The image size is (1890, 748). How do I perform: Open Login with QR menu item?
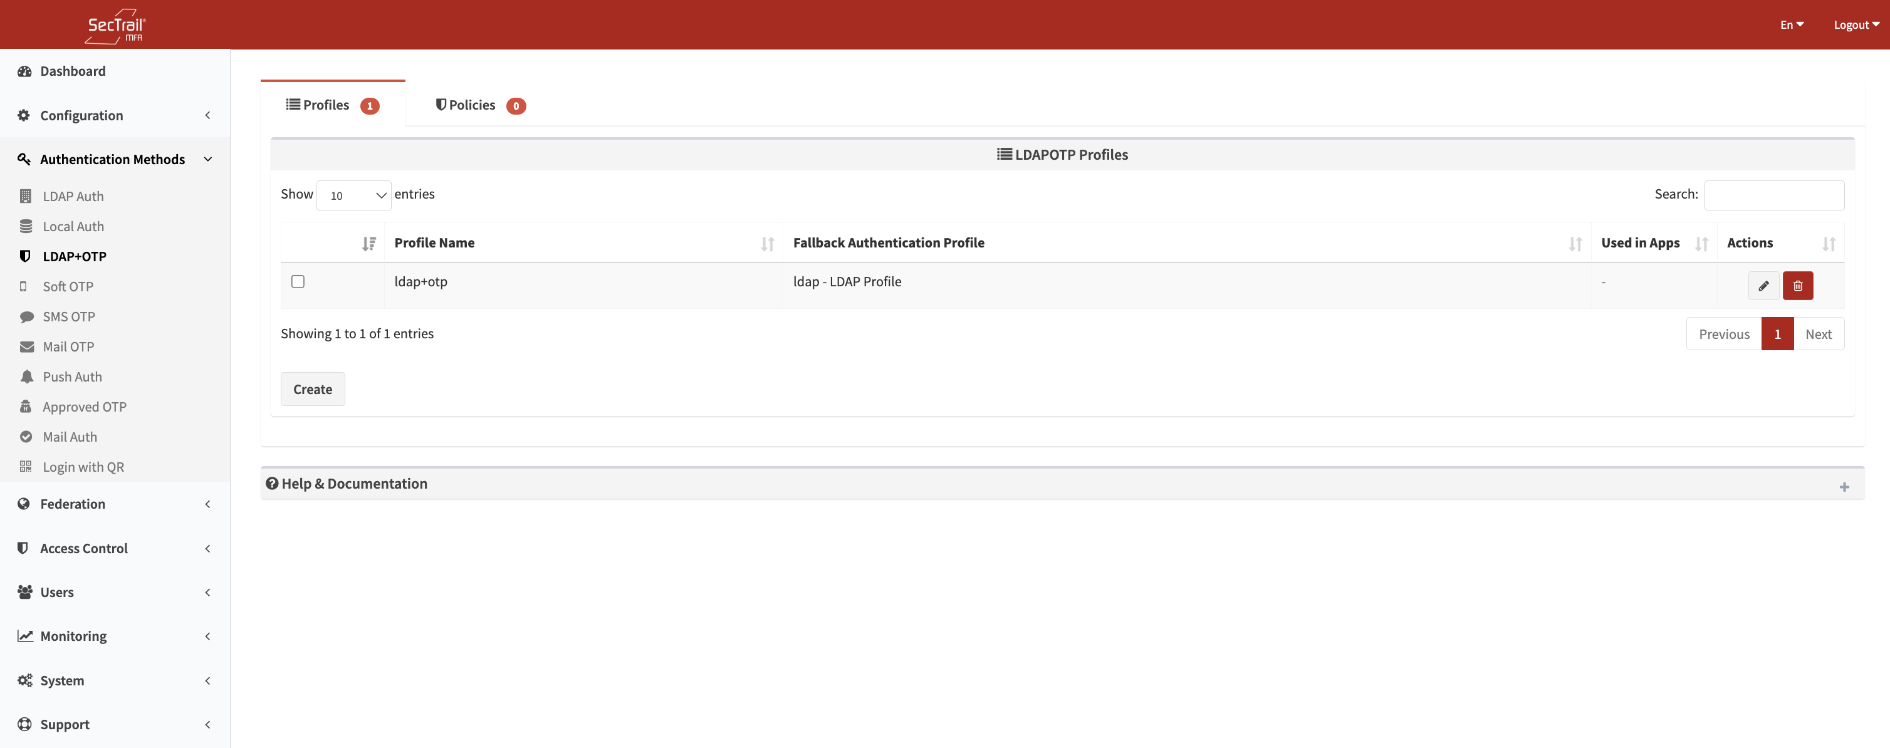82,466
